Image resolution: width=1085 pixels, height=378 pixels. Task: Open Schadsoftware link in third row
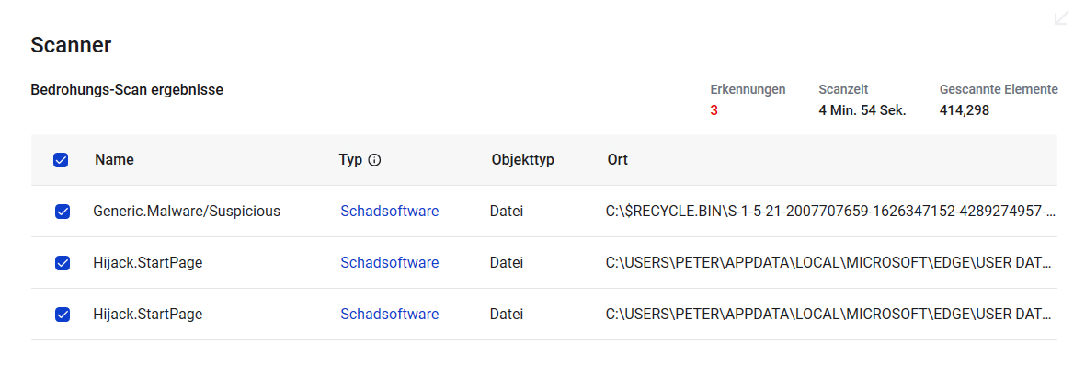[389, 314]
